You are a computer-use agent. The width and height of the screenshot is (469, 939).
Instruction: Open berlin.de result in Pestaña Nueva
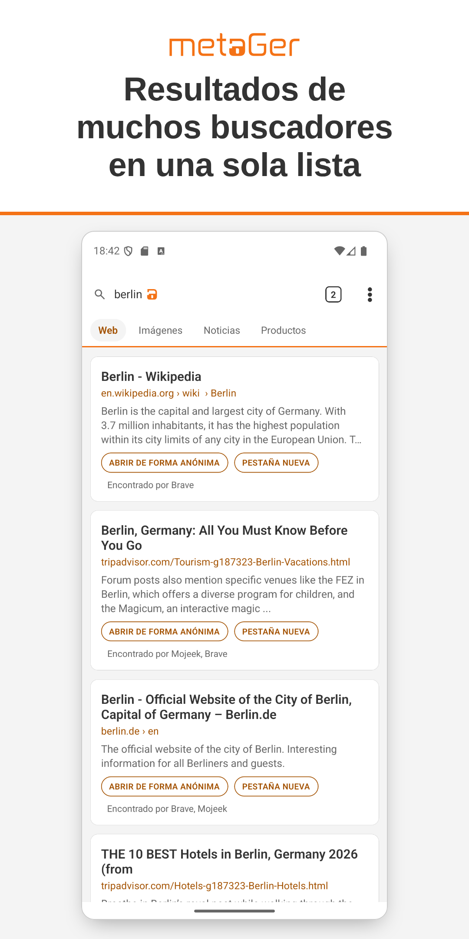pos(276,786)
